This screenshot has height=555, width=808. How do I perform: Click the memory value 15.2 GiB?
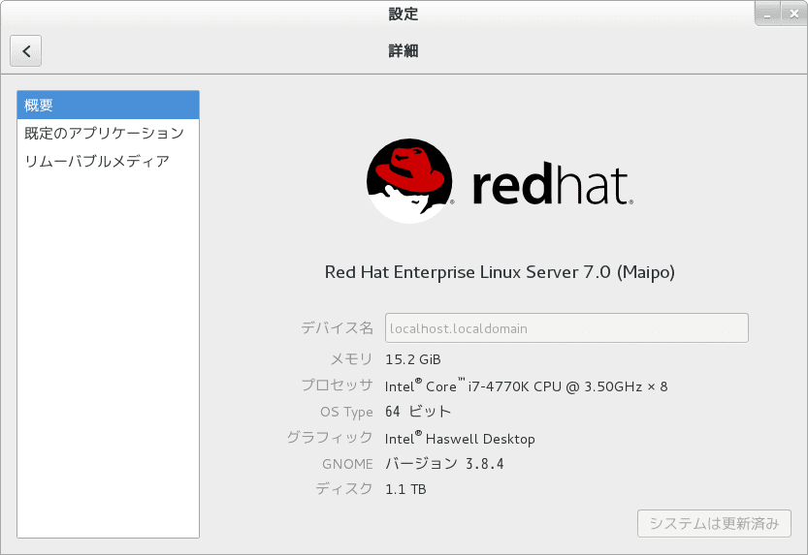(413, 359)
